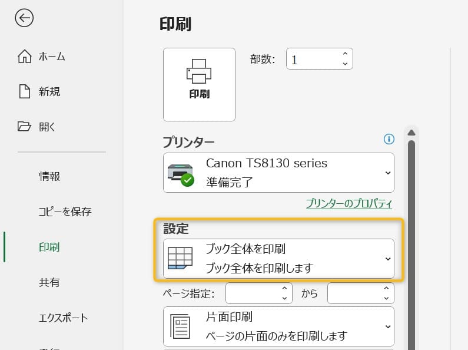Screen dimensions: 468x350
Task: Open the ブック全体を印刷 print range dropdown
Action: click(387, 259)
